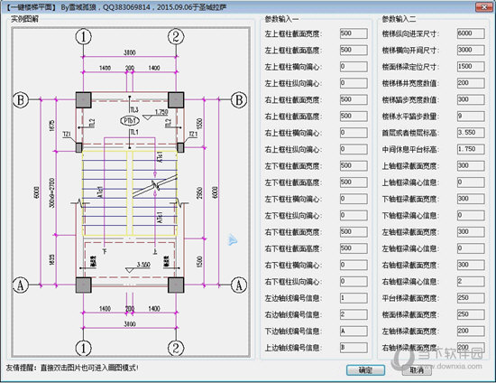Click the 取消 cancel button
This screenshot has height=383, width=496.
417,370
